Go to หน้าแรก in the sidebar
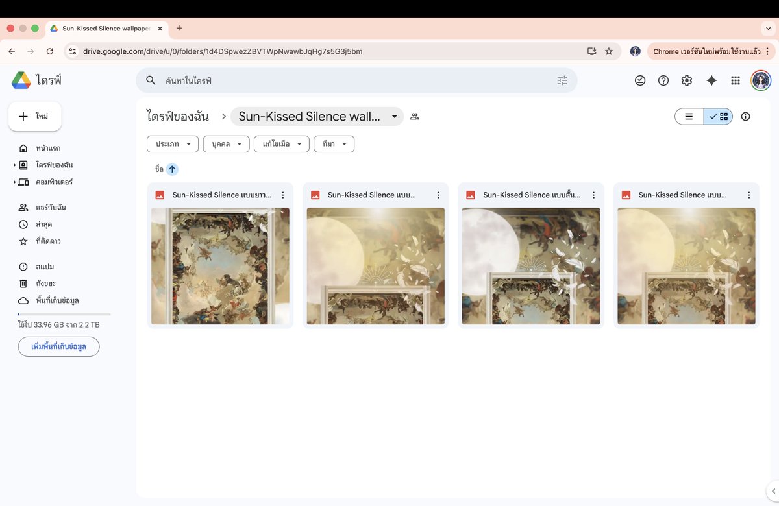Viewport: 779px width, 506px height. (x=48, y=149)
